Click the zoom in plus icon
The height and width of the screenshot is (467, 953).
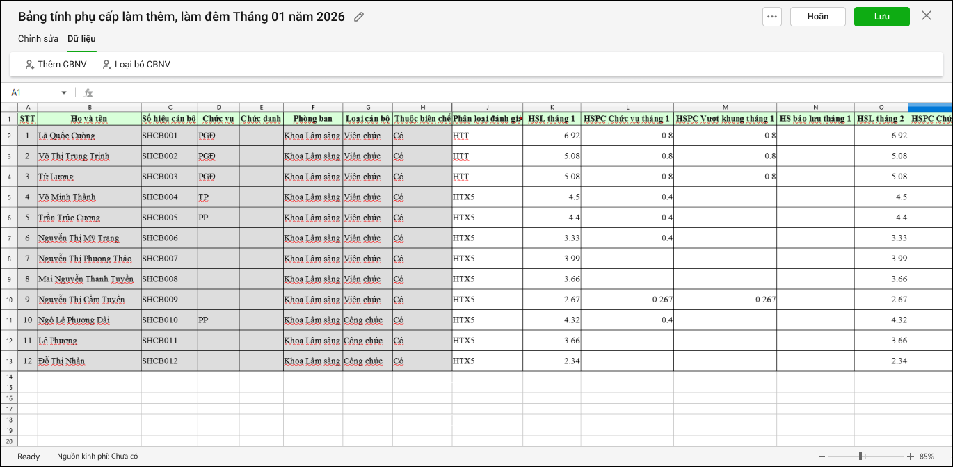click(911, 457)
